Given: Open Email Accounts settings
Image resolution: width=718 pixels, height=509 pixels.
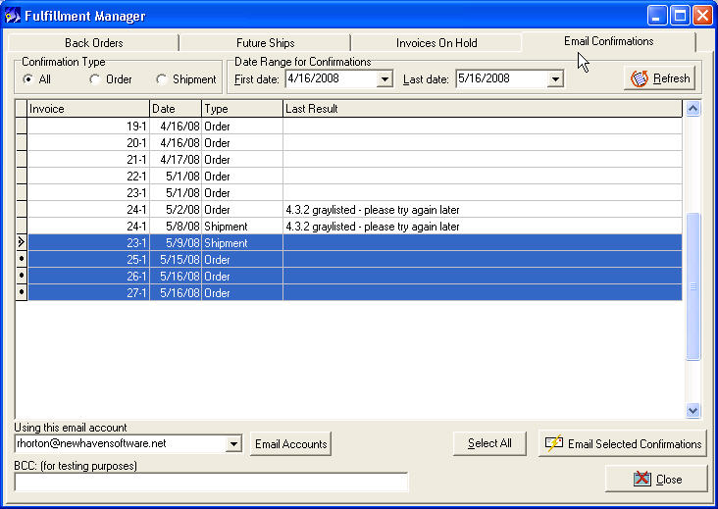Looking at the screenshot, I should [x=290, y=444].
